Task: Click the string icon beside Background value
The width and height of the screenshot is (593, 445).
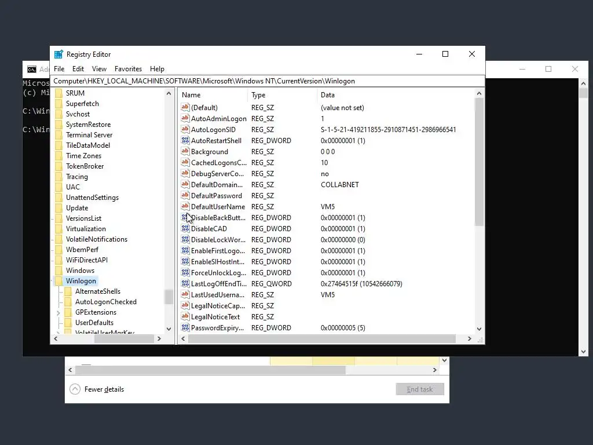Action: click(185, 151)
